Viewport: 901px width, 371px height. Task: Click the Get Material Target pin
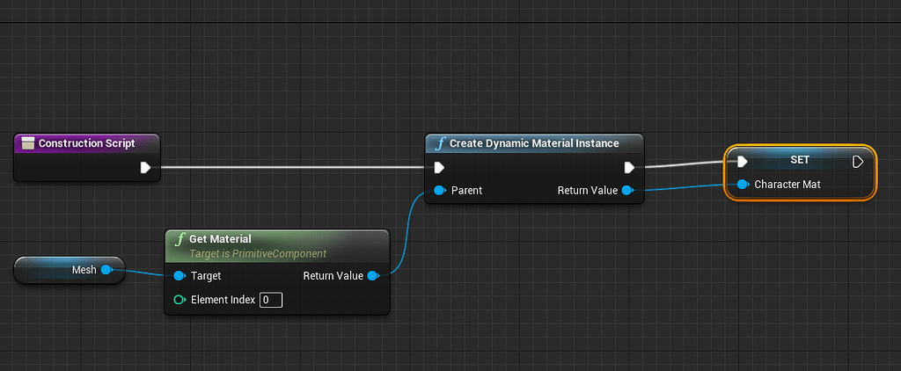[x=179, y=276]
